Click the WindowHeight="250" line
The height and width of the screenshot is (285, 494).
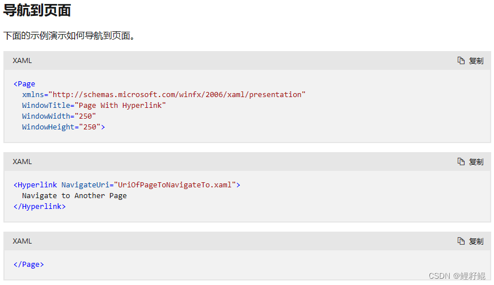(64, 127)
